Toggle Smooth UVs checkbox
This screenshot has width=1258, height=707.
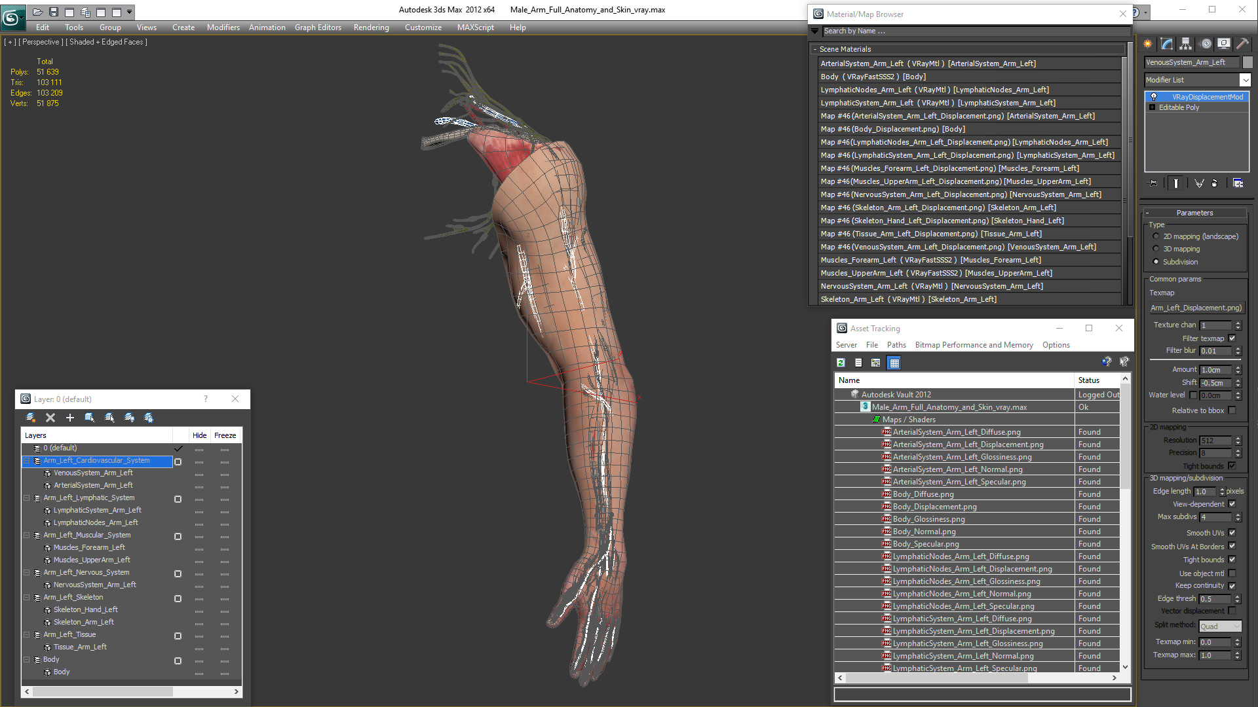(x=1232, y=533)
